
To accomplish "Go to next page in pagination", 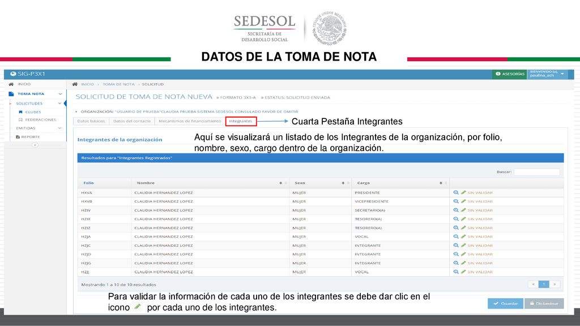I will click(555, 284).
